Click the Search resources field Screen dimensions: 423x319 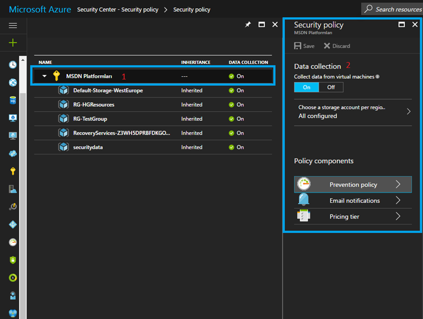[392, 9]
